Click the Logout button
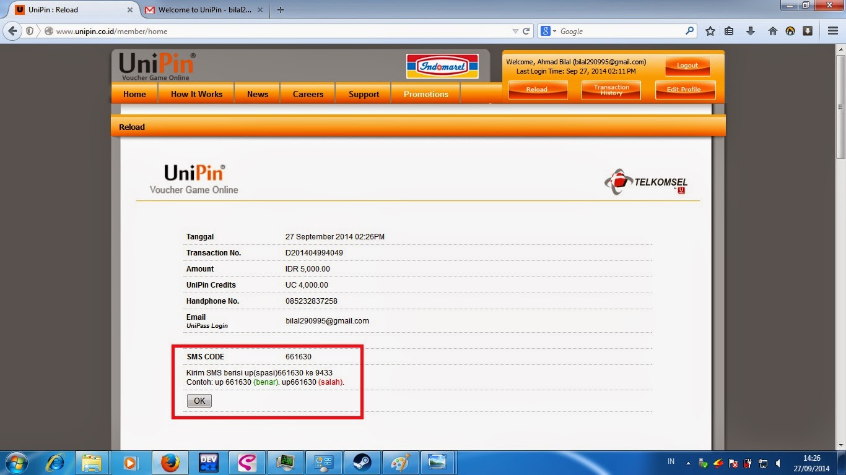 [x=687, y=66]
